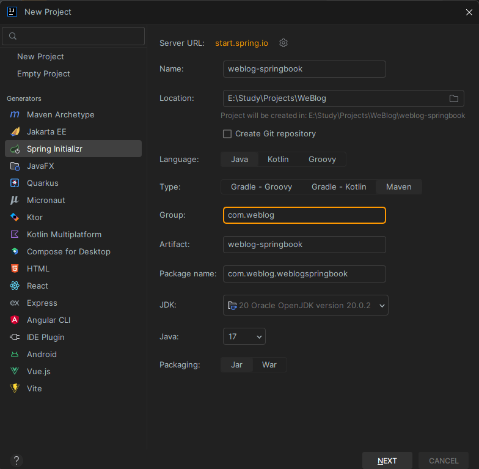Viewport: 479px width, 469px height.
Task: Enable Create Git repository checkbox
Action: pyautogui.click(x=227, y=134)
